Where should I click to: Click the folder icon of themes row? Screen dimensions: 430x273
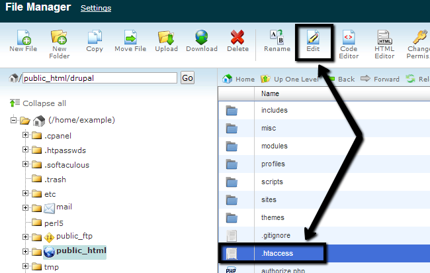pos(232,218)
